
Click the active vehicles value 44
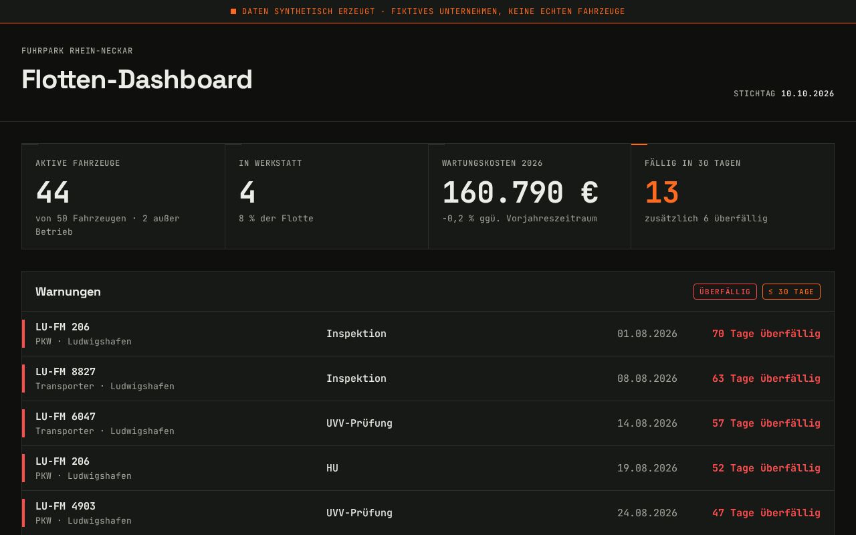pos(53,193)
